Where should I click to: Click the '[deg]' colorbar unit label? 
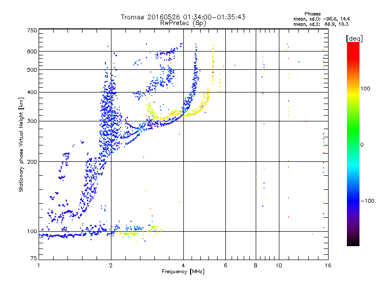pos(354,39)
